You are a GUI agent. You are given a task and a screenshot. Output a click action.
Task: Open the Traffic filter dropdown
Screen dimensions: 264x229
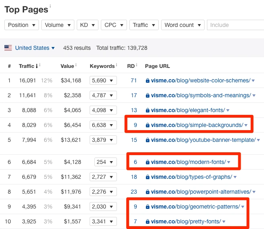pos(144,25)
